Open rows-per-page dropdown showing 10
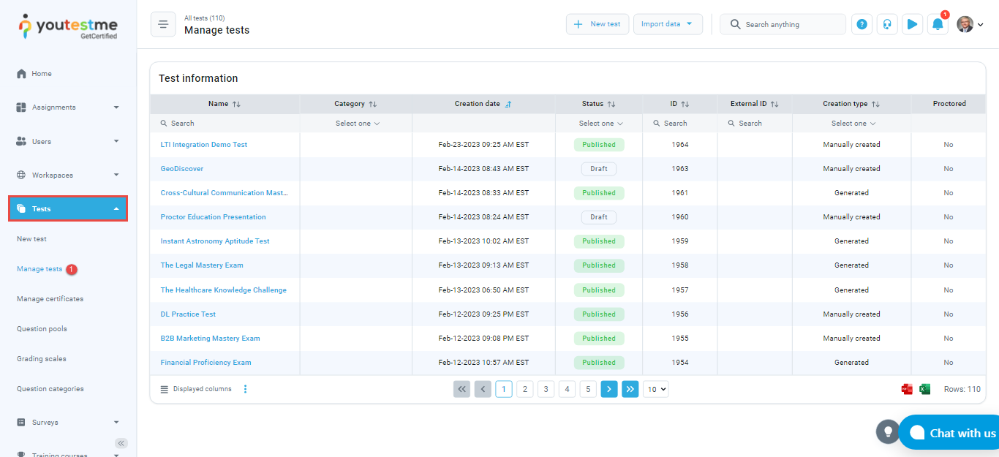Image resolution: width=999 pixels, height=457 pixels. (655, 389)
